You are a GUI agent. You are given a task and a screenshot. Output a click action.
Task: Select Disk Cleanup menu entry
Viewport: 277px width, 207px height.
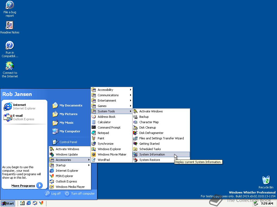pos(161,127)
